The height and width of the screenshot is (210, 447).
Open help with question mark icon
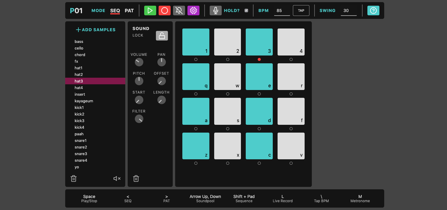pyautogui.click(x=373, y=10)
